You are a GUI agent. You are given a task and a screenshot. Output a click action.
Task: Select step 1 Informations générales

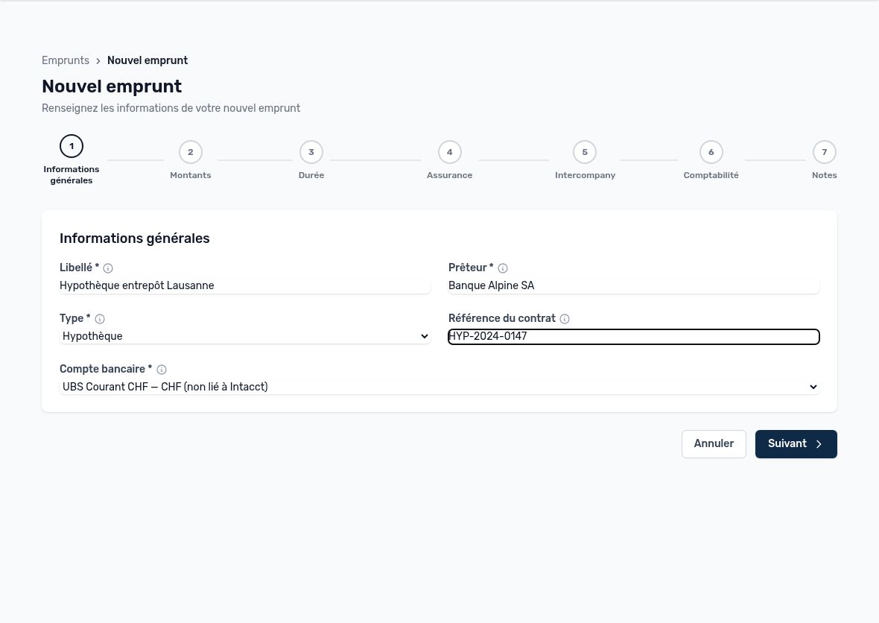point(72,160)
